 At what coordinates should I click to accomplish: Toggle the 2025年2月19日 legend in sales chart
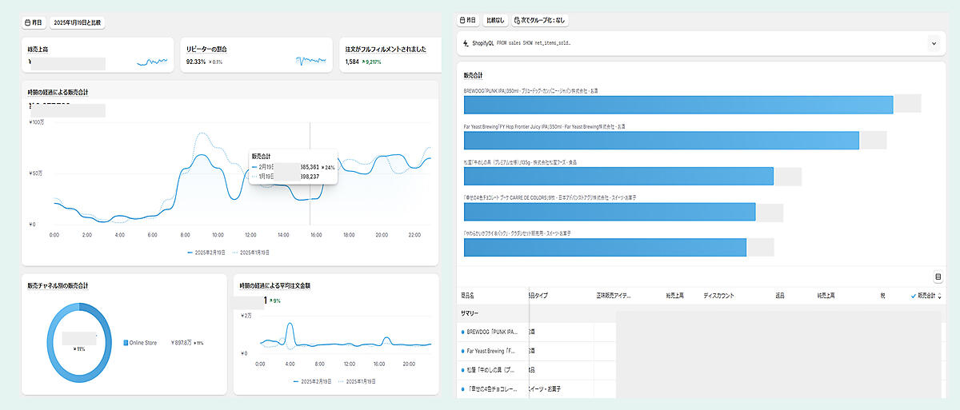point(210,252)
